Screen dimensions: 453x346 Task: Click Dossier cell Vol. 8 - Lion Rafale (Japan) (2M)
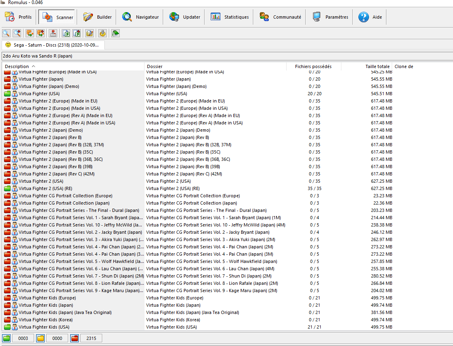pyautogui.click(x=212, y=283)
